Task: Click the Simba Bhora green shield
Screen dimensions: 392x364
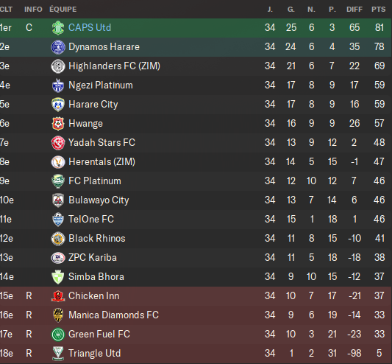Action: [58, 277]
